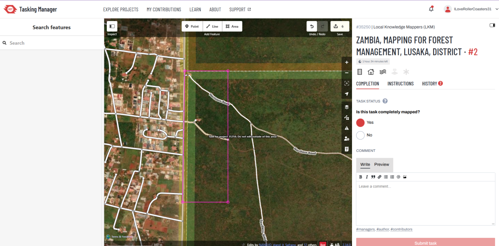Show my location on the map
499x246 pixels.
click(347, 94)
